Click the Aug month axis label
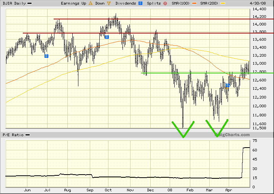 click(x=67, y=190)
